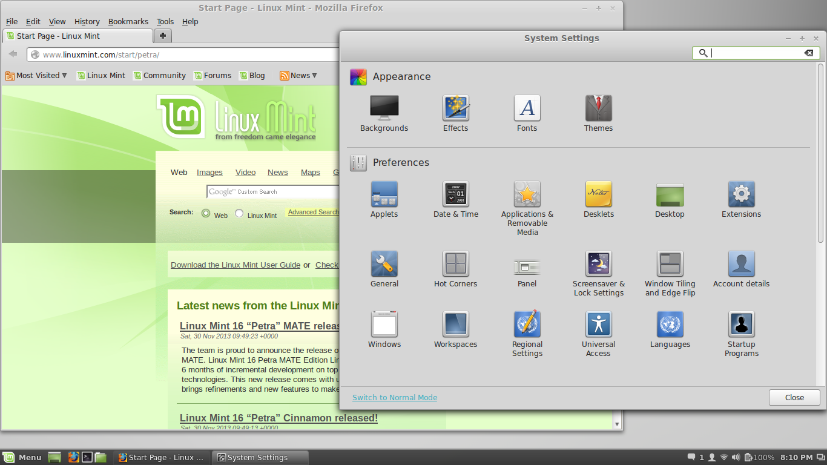Switch to System Settings in the taskbar
827x465 pixels.
[x=260, y=457]
